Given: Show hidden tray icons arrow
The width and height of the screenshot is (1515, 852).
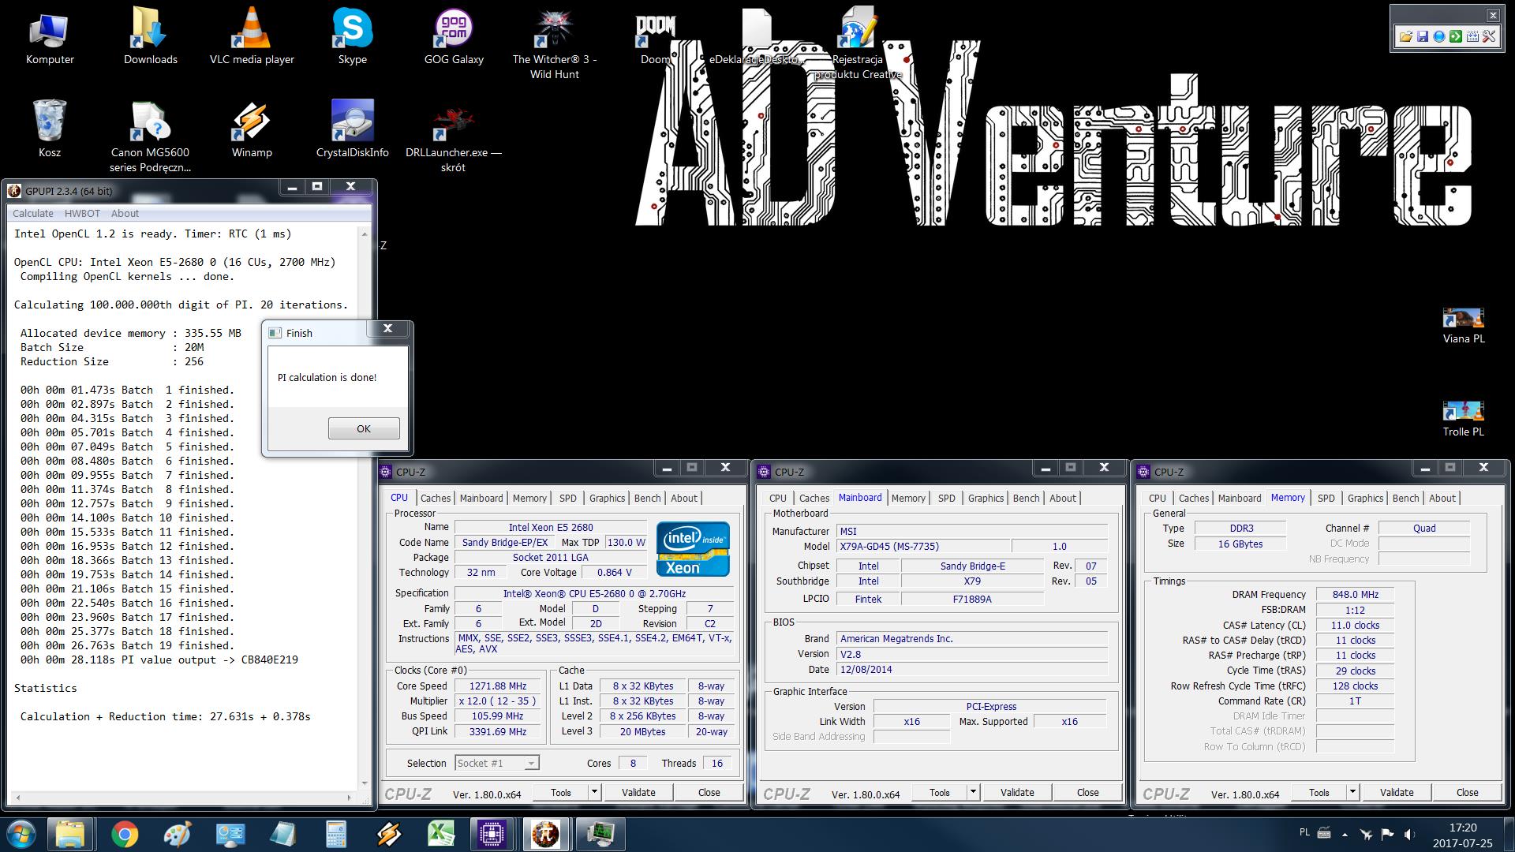Looking at the screenshot, I should (1345, 834).
